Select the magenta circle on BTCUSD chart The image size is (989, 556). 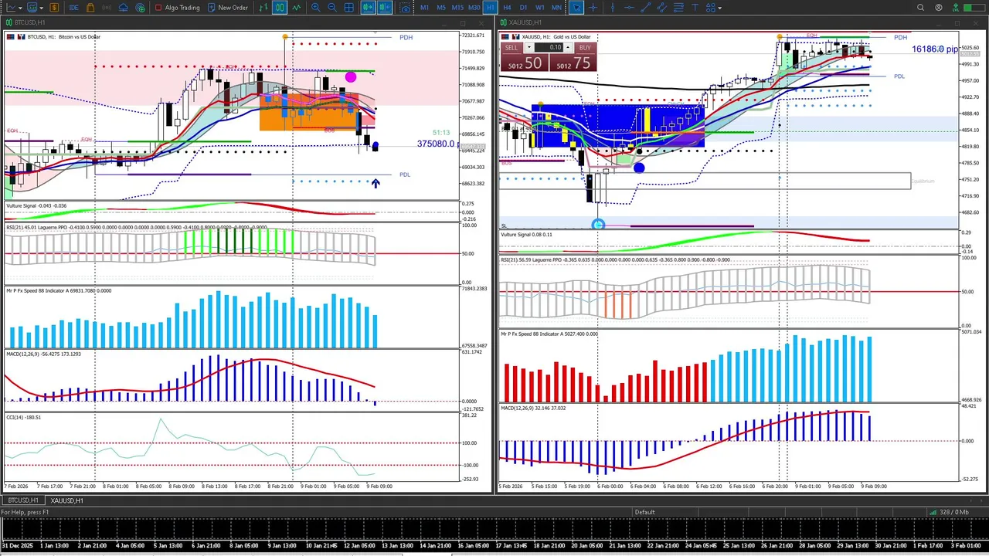tap(351, 76)
